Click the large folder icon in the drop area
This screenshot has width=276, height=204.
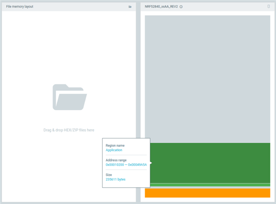point(69,97)
